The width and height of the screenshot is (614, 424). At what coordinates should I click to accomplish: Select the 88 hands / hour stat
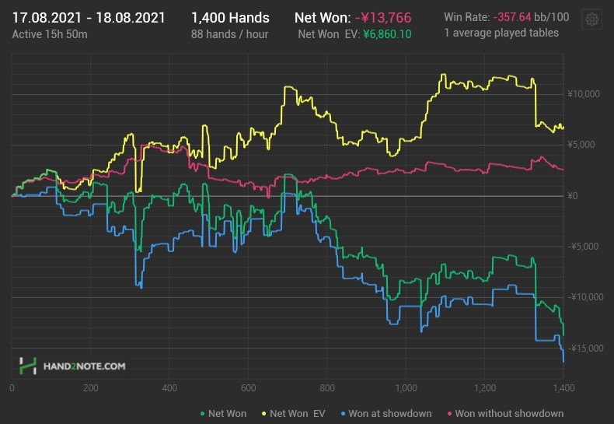(x=230, y=34)
